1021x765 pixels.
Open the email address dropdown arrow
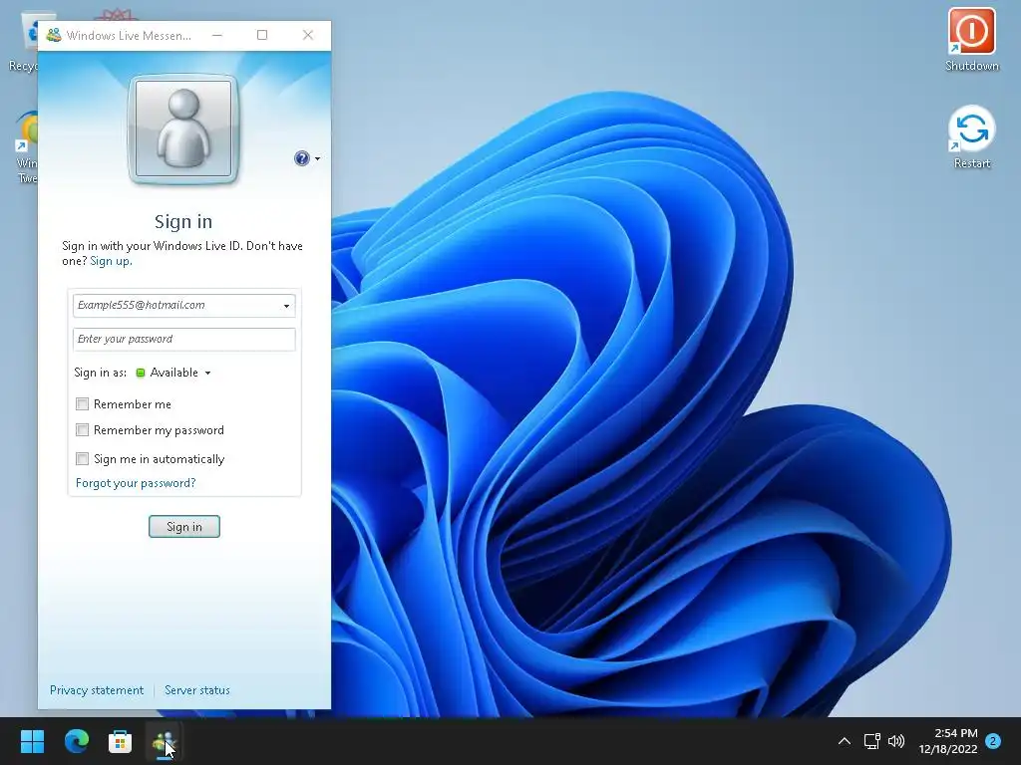[286, 306]
